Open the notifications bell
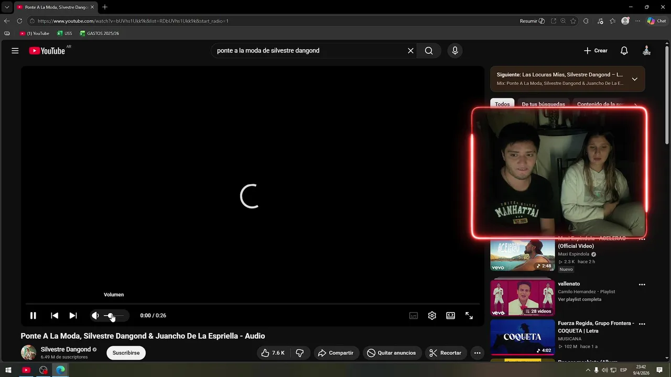 pyautogui.click(x=624, y=51)
